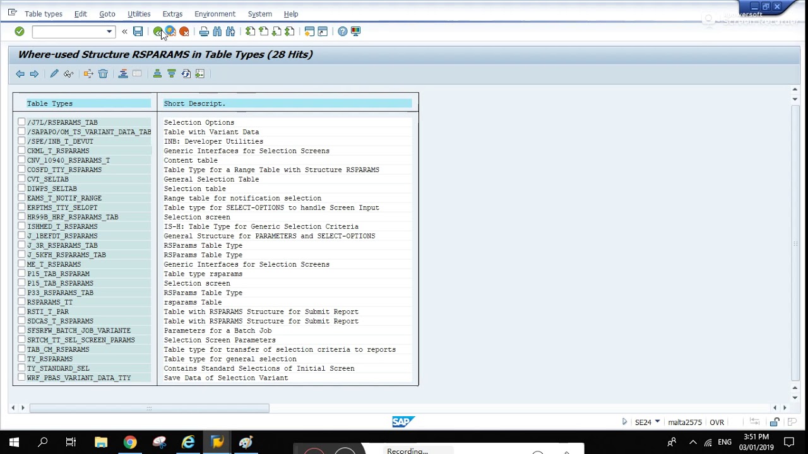Go to Next Page icon
Screen dimensions: 808x454
pyautogui.click(x=276, y=32)
